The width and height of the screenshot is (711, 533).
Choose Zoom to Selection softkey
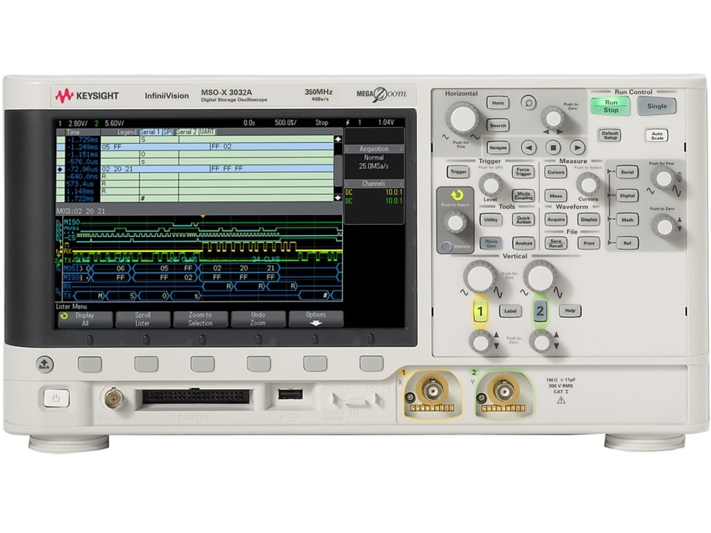point(201,319)
